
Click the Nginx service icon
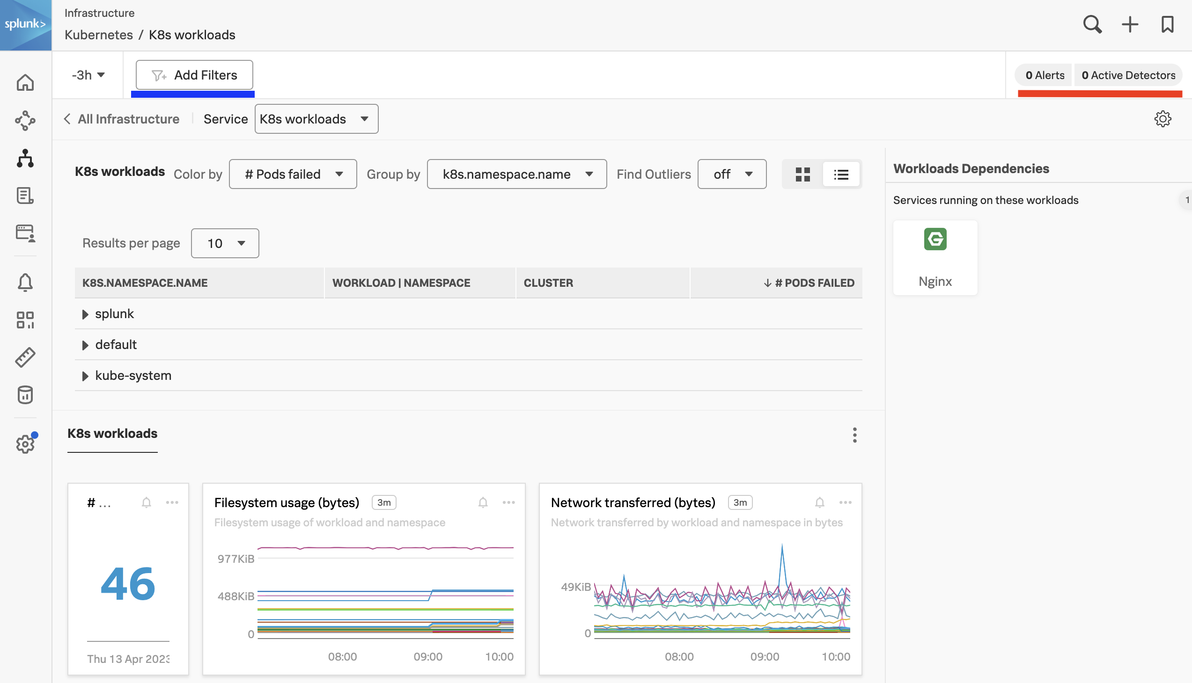(935, 239)
